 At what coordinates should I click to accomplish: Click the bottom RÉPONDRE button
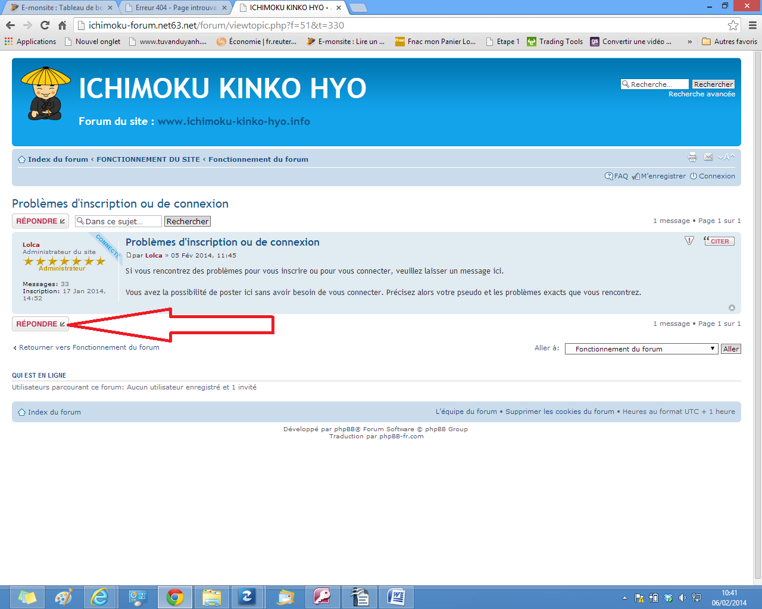[40, 324]
